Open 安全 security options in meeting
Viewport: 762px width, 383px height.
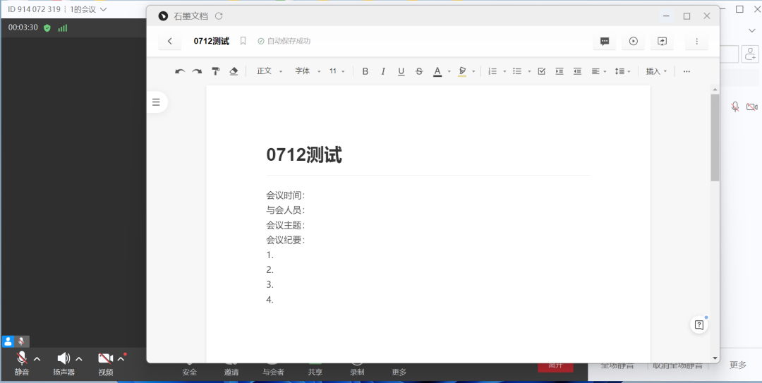[190, 372]
